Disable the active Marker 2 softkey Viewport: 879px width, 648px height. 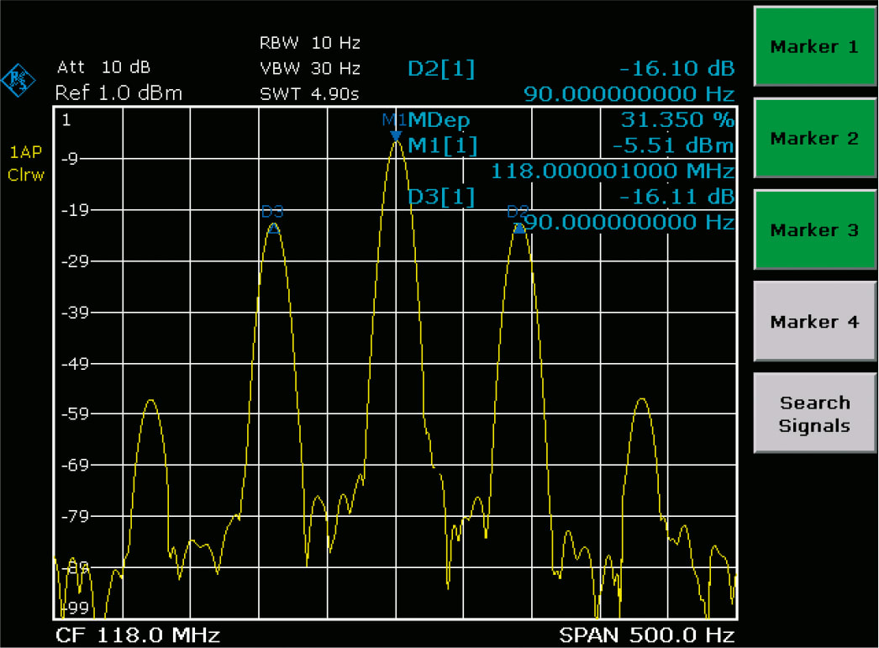pyautogui.click(x=813, y=139)
